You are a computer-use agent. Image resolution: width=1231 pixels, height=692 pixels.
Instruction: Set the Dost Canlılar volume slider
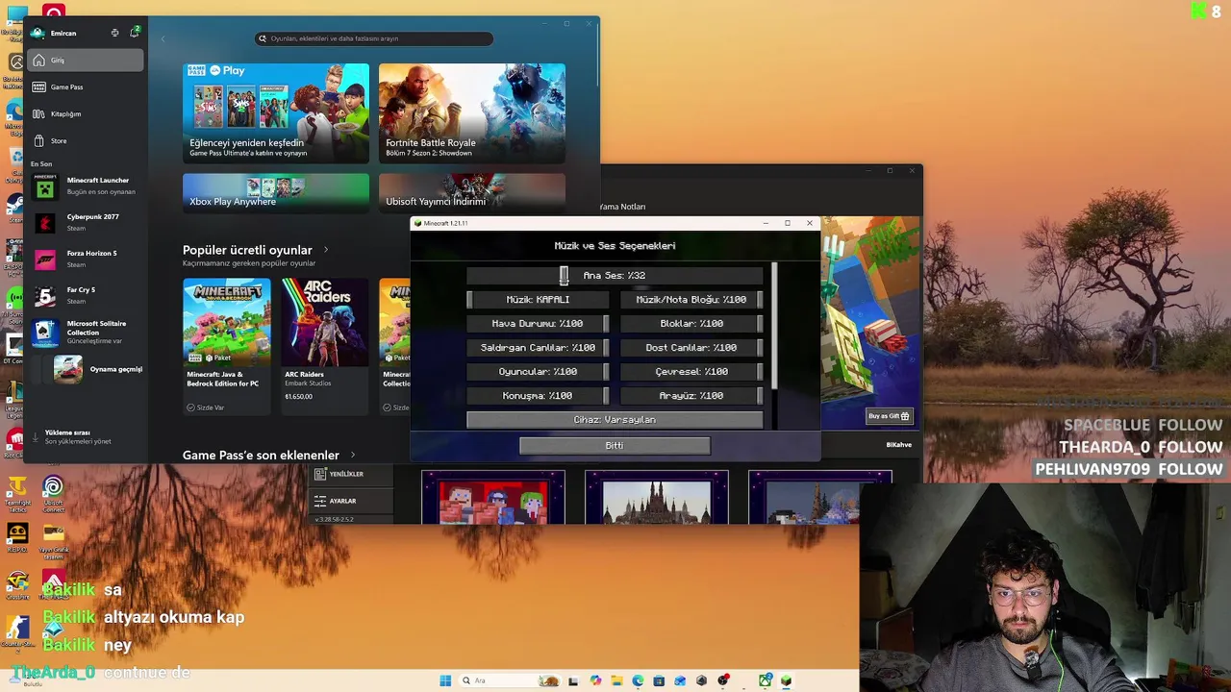[x=691, y=348]
